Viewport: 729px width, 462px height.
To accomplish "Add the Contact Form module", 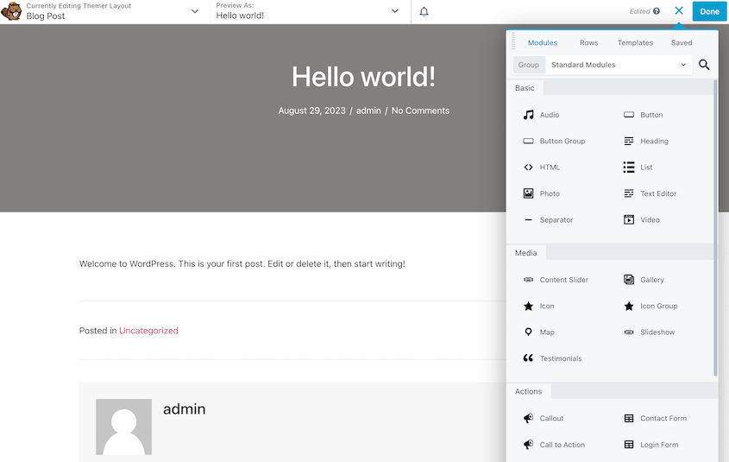I will pos(655,418).
